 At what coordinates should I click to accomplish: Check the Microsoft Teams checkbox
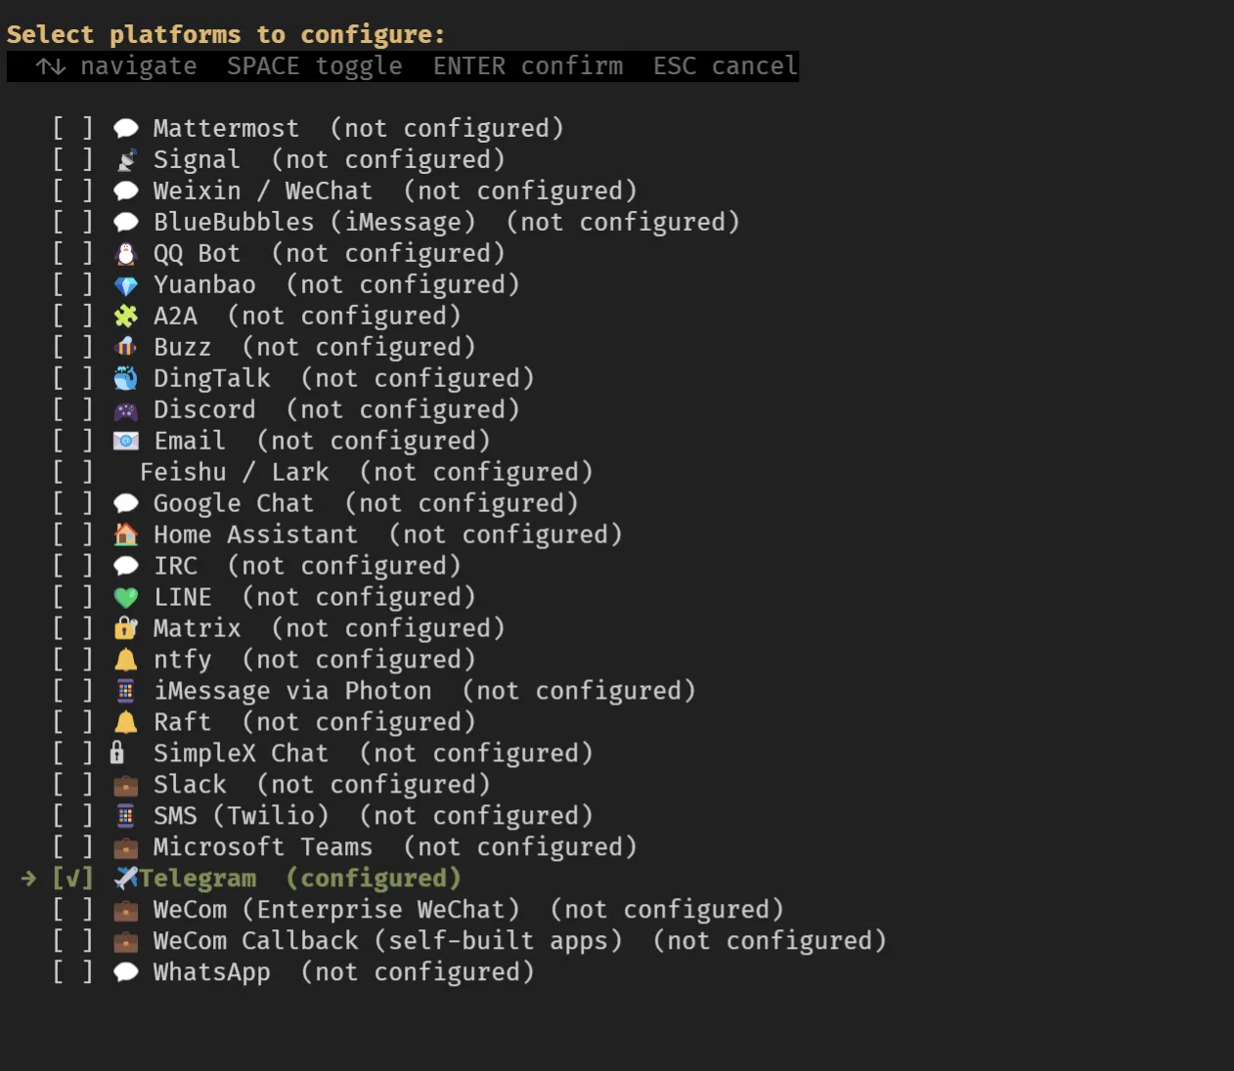pyautogui.click(x=72, y=847)
